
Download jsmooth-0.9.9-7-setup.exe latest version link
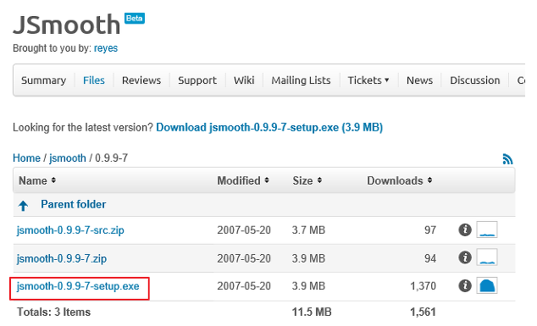(x=269, y=127)
